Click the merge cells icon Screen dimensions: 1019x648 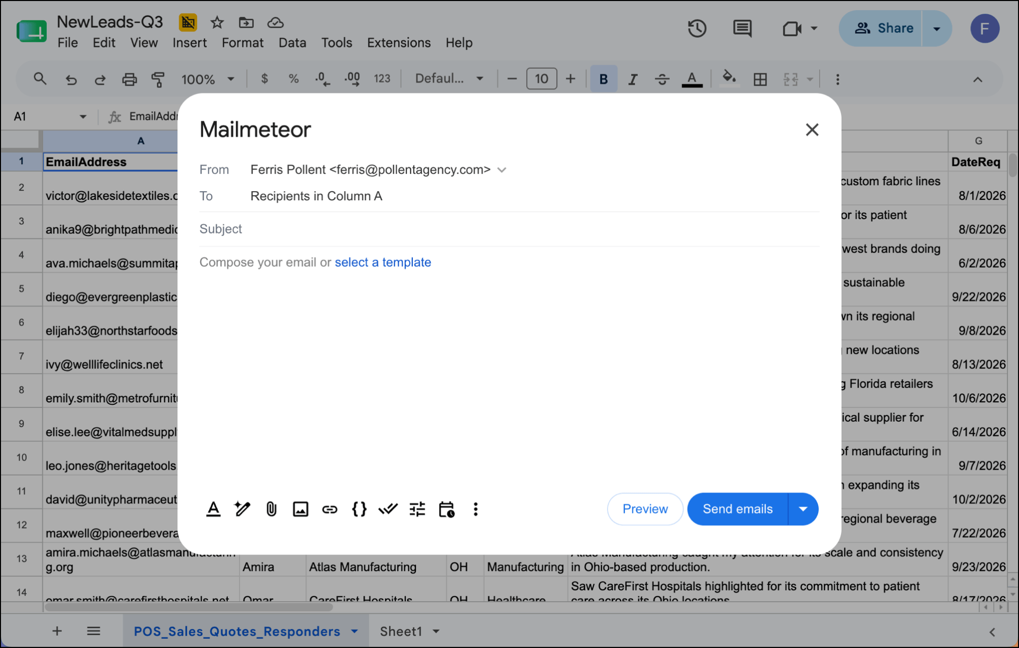coord(791,79)
